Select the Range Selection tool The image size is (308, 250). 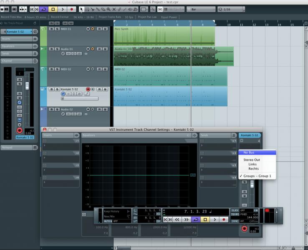click(87, 9)
